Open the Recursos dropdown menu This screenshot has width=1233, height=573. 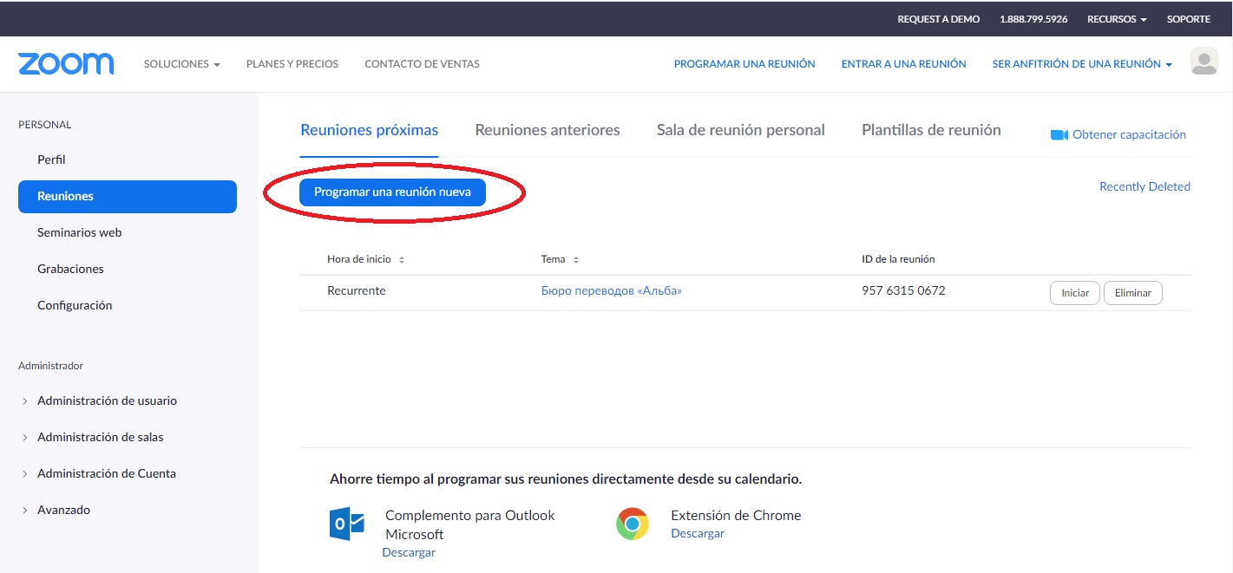[1117, 19]
